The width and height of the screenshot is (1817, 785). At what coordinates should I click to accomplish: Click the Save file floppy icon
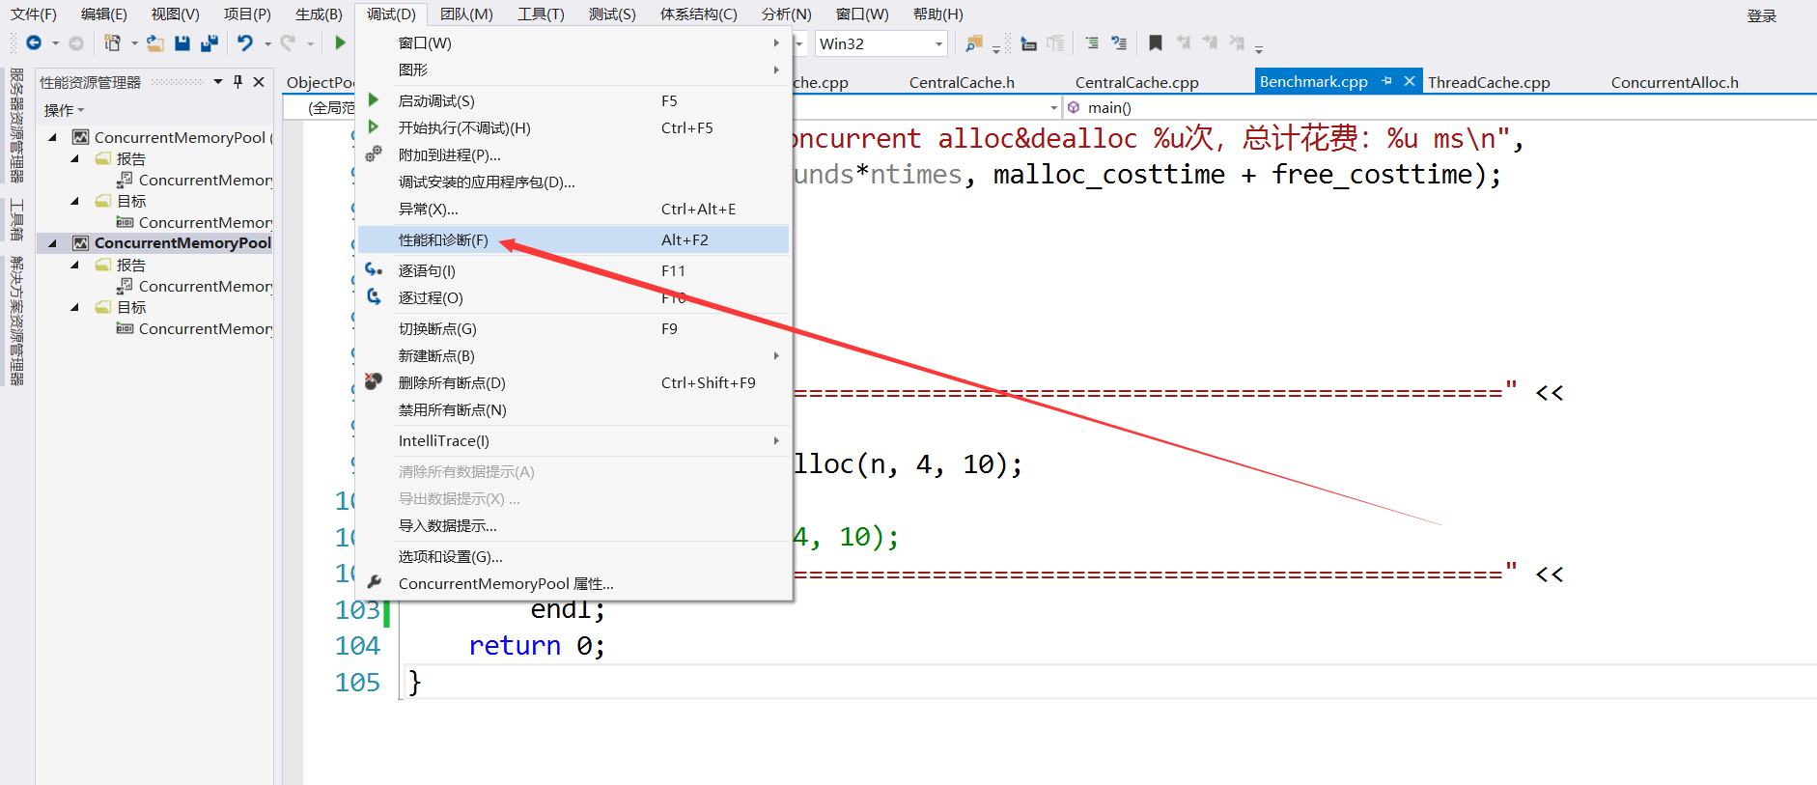pyautogui.click(x=182, y=42)
